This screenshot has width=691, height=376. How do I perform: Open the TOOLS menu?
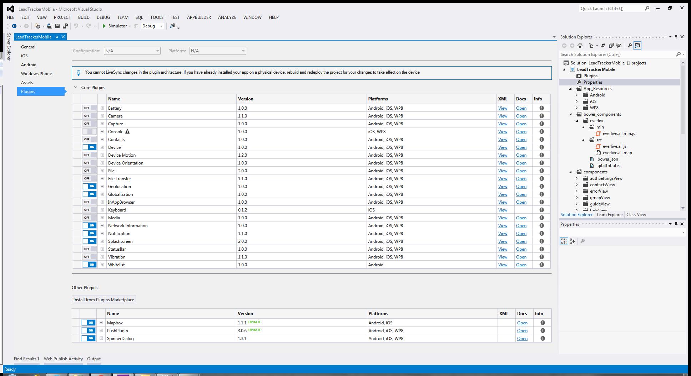click(157, 17)
